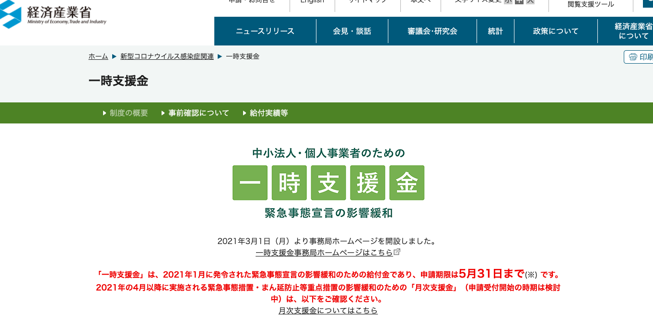This screenshot has height=323, width=653.
Task: Click 新型コロナウイルス感染症関連 breadcrumb link
Action: click(x=167, y=56)
